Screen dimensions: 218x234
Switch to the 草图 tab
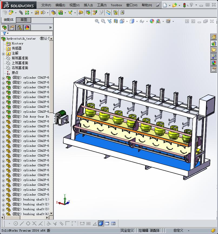pyautogui.click(x=24, y=20)
